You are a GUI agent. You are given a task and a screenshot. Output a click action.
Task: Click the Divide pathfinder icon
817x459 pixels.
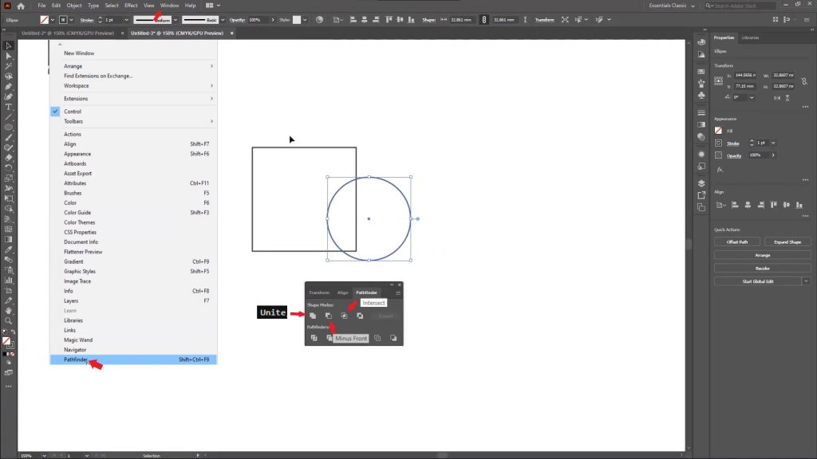pos(314,338)
